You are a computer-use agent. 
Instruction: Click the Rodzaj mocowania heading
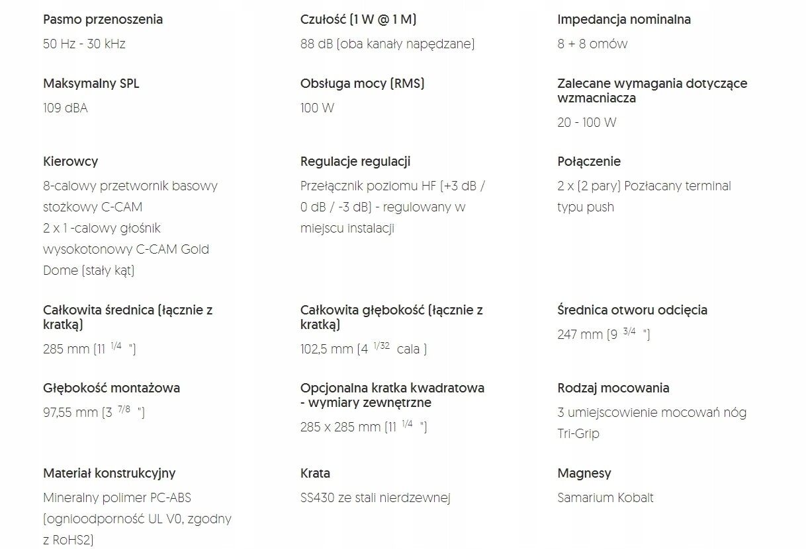[x=613, y=388]
